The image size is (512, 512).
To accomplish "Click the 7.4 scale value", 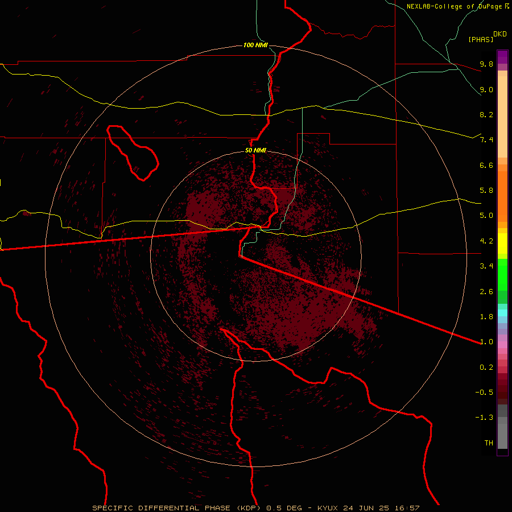I will 486,140.
